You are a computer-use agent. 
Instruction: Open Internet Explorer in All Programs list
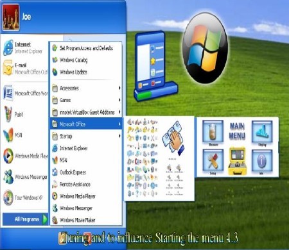(86, 148)
